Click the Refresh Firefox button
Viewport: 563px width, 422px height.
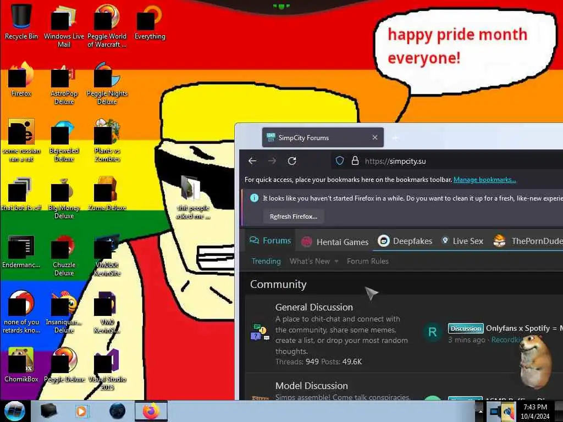[294, 216]
